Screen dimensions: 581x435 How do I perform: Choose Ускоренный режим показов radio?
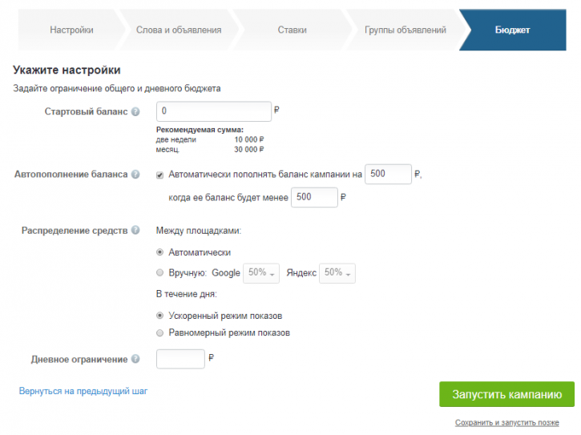coord(159,316)
